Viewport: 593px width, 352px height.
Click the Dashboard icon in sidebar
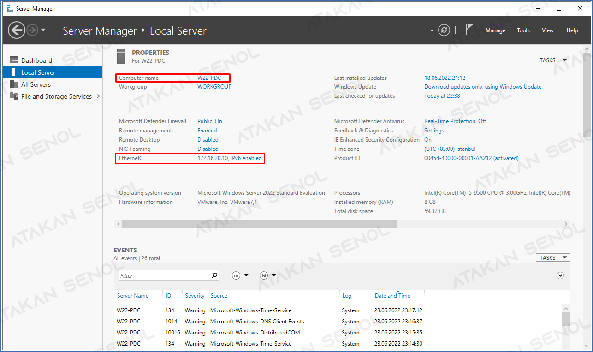click(x=13, y=60)
